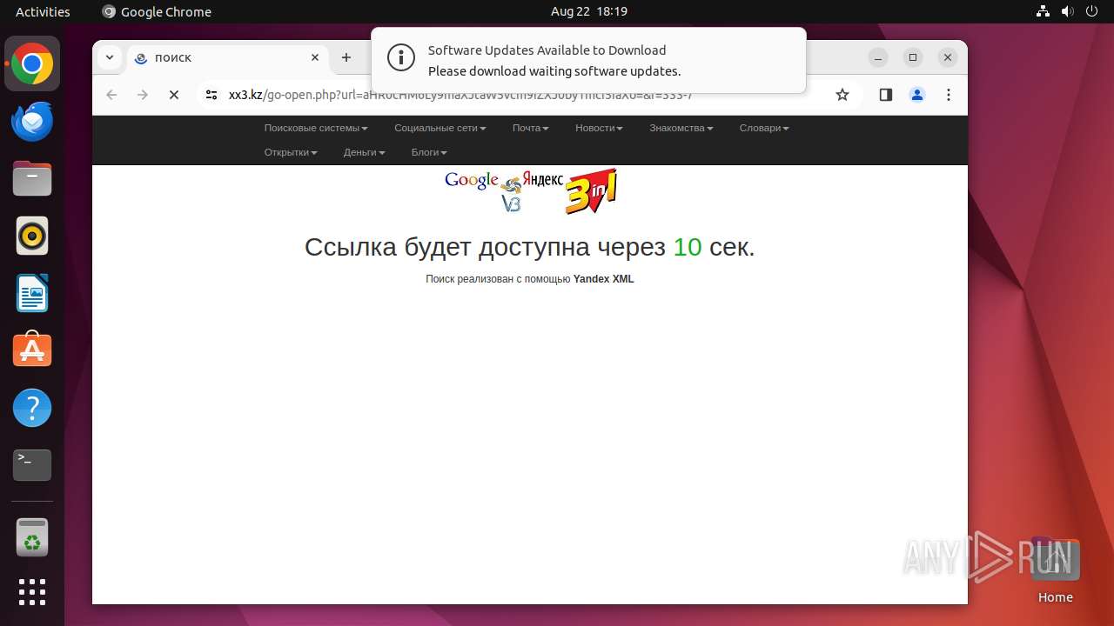
Task: Minimize the Chrome window
Action: click(x=878, y=57)
